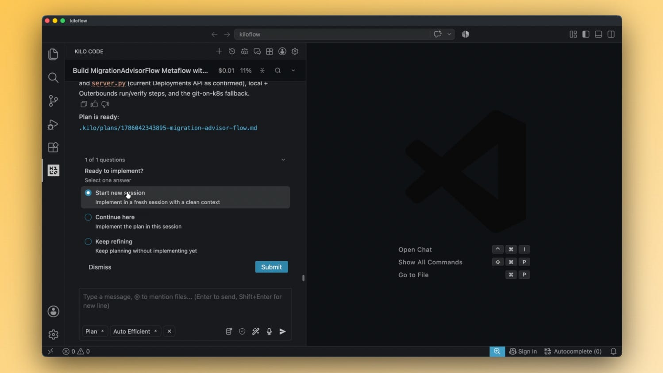This screenshot has width=663, height=373.
Task: Copy the assistant message
Action: click(x=84, y=104)
